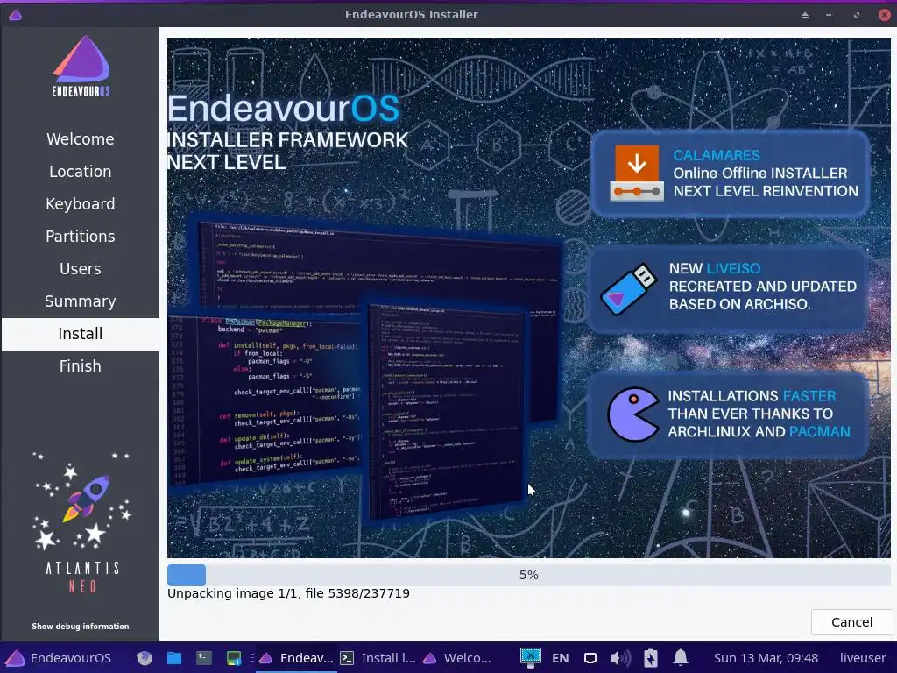The image size is (897, 673).
Task: Click the Pacman icon in slideshow
Action: coord(632,414)
